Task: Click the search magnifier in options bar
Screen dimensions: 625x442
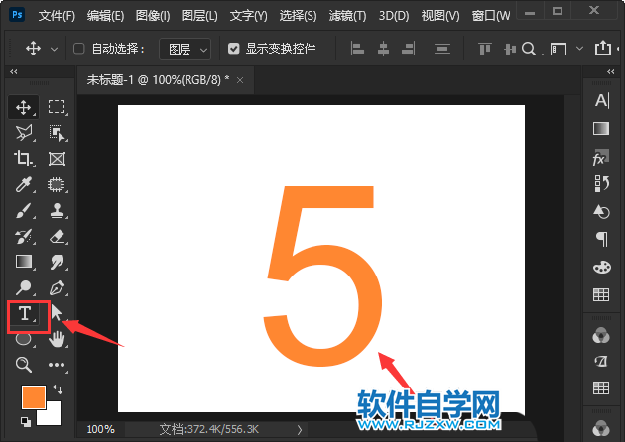Action: pyautogui.click(x=529, y=49)
